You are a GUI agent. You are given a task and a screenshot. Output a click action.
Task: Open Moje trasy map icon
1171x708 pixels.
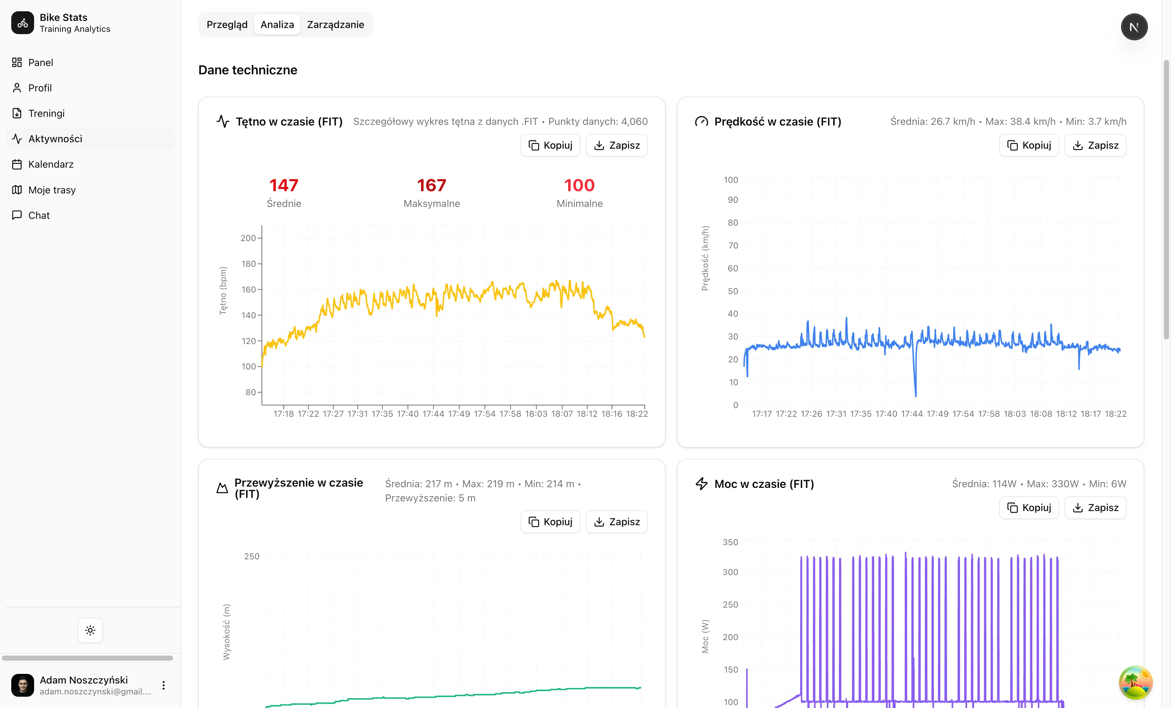click(x=17, y=190)
